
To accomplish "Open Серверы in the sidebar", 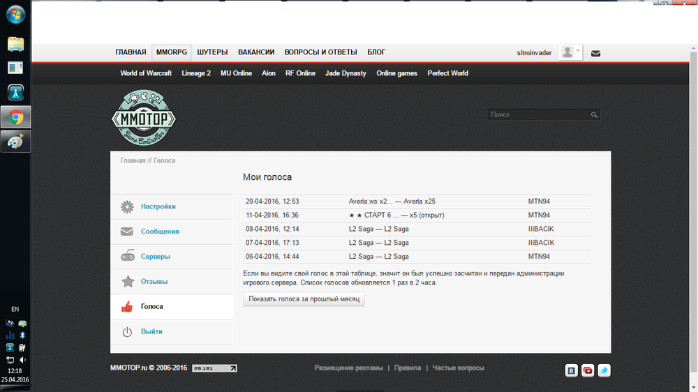I will pos(156,257).
